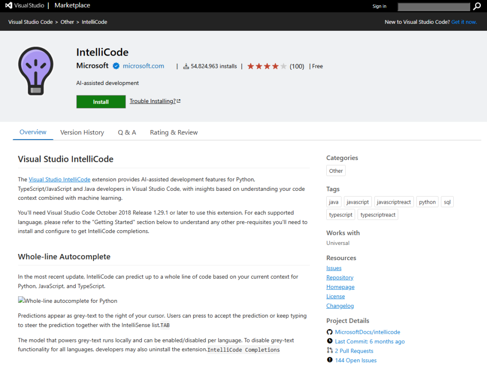Click Sign in
487x366 pixels.
pos(379,6)
